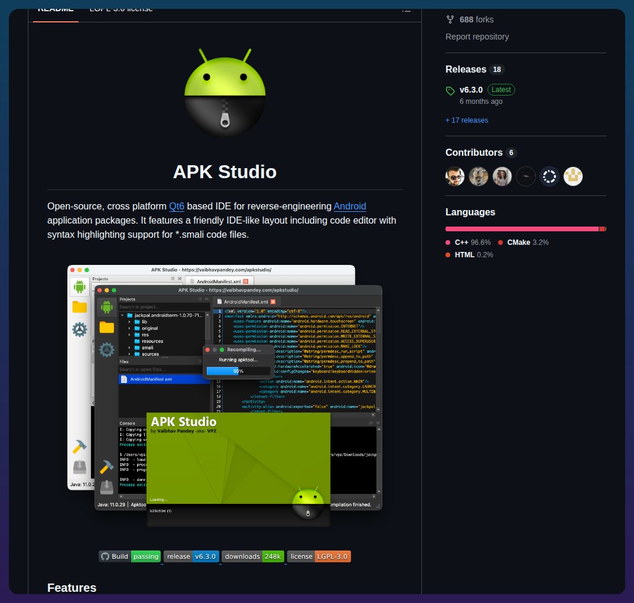Image resolution: width=634 pixels, height=603 pixels.
Task: Select the C++ 96.6% language link
Action: pos(468,242)
